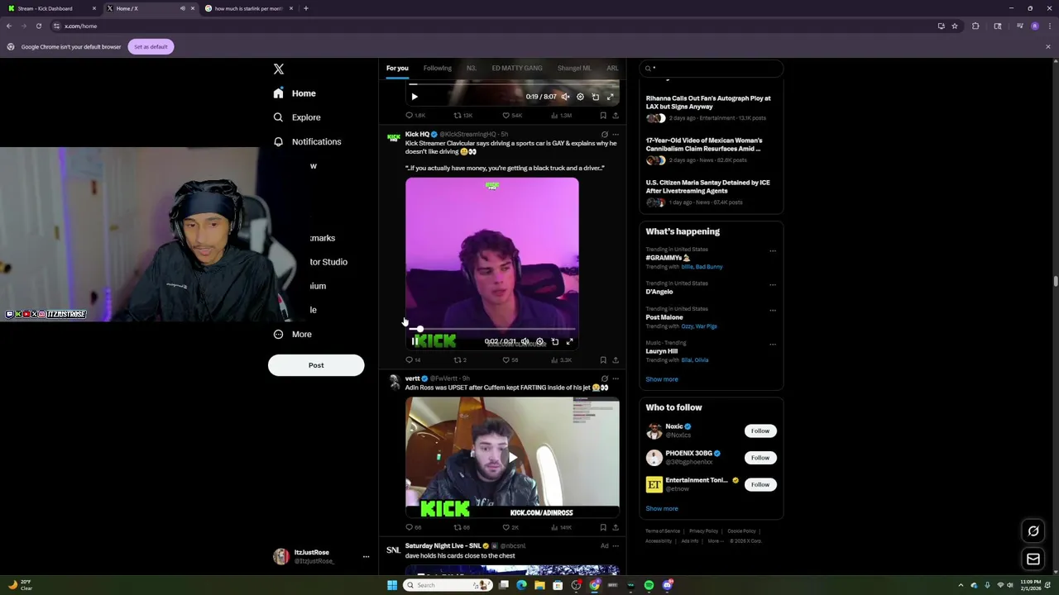Open more options for Lauryn Hill trend
Image resolution: width=1059 pixels, height=595 pixels.
[773, 344]
